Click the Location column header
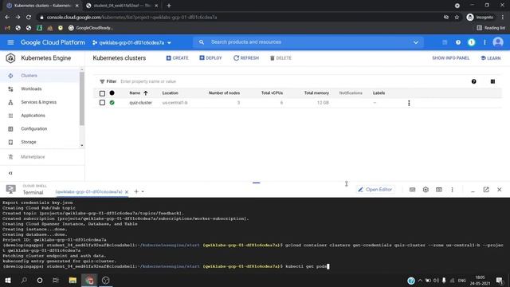The image size is (510, 287). 170,93
